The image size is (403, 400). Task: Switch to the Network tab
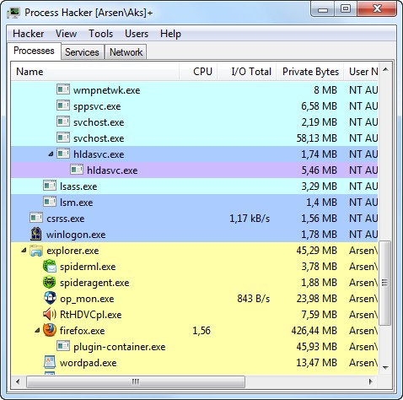pyautogui.click(x=126, y=52)
